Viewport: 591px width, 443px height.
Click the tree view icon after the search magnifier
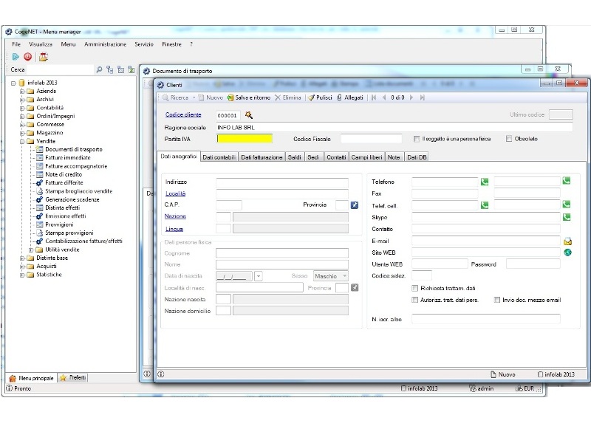coord(109,69)
